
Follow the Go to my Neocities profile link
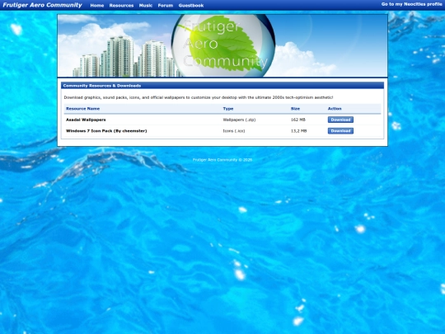click(411, 4)
